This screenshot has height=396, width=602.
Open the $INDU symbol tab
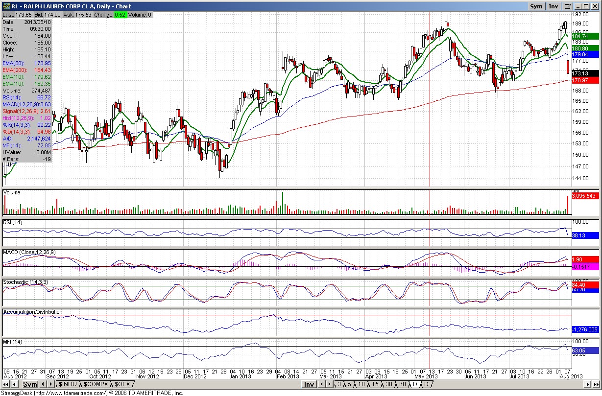pos(69,384)
